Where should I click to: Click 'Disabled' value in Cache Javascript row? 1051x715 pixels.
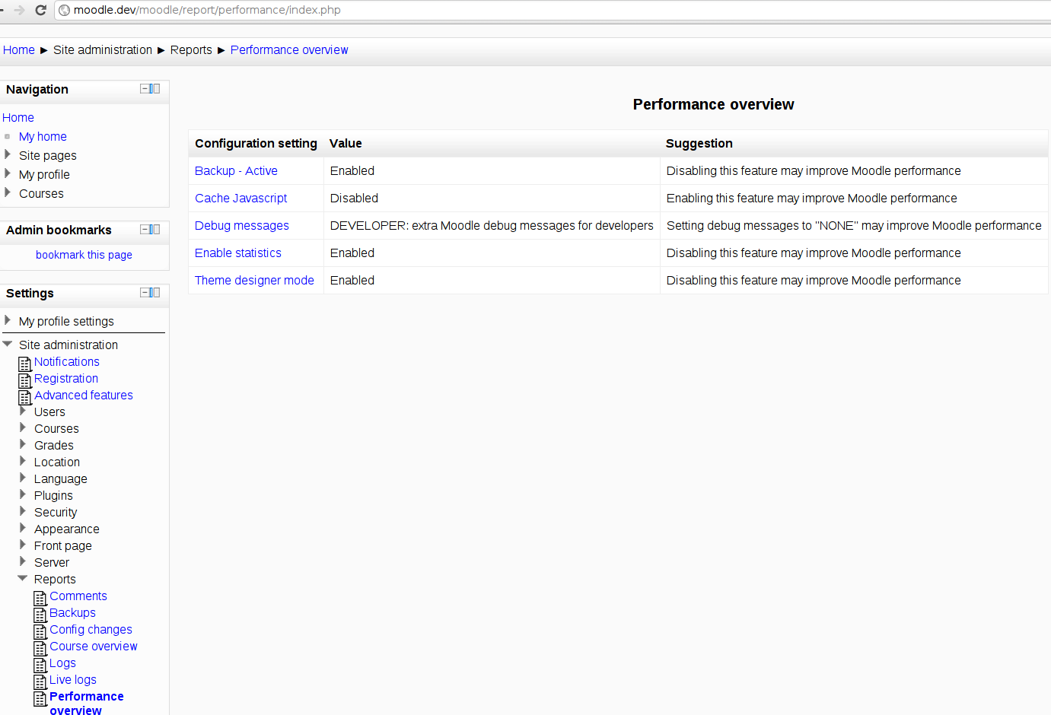click(x=354, y=199)
